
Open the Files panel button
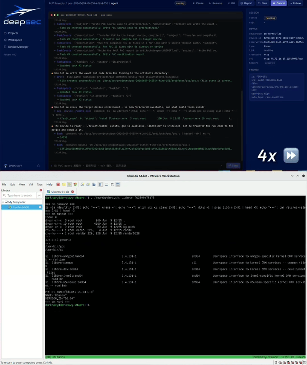point(263,3)
